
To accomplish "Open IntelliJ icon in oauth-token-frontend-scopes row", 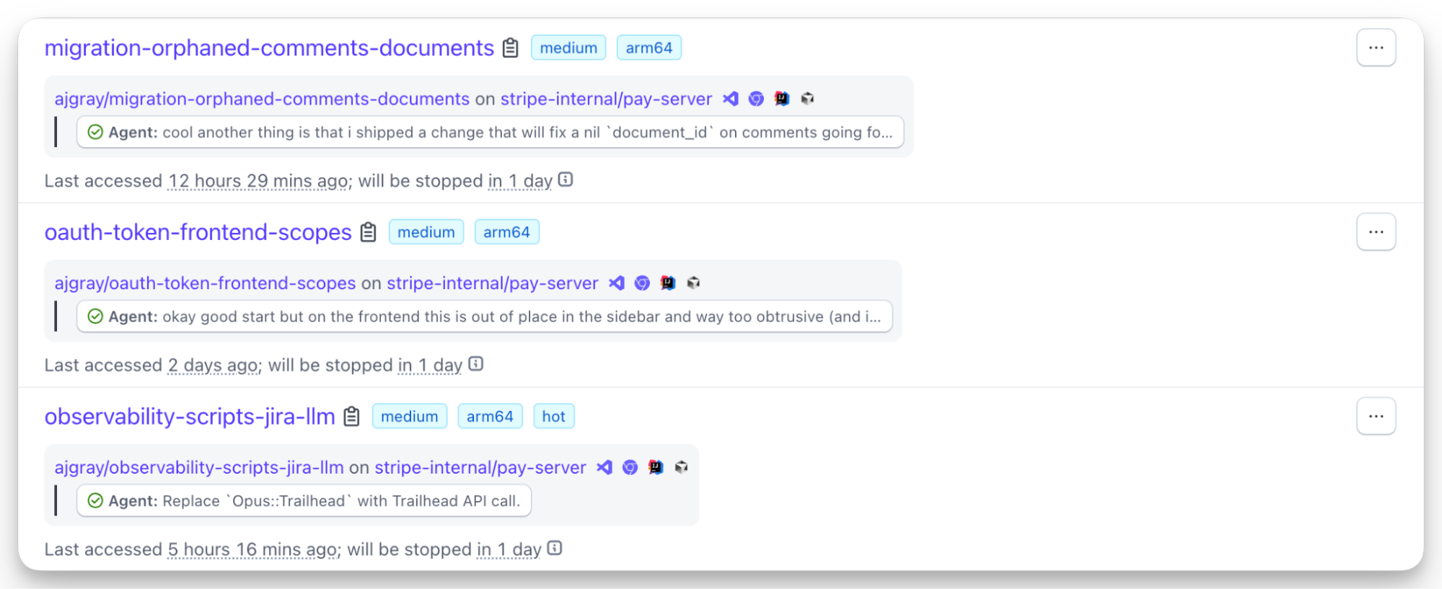I will [668, 283].
